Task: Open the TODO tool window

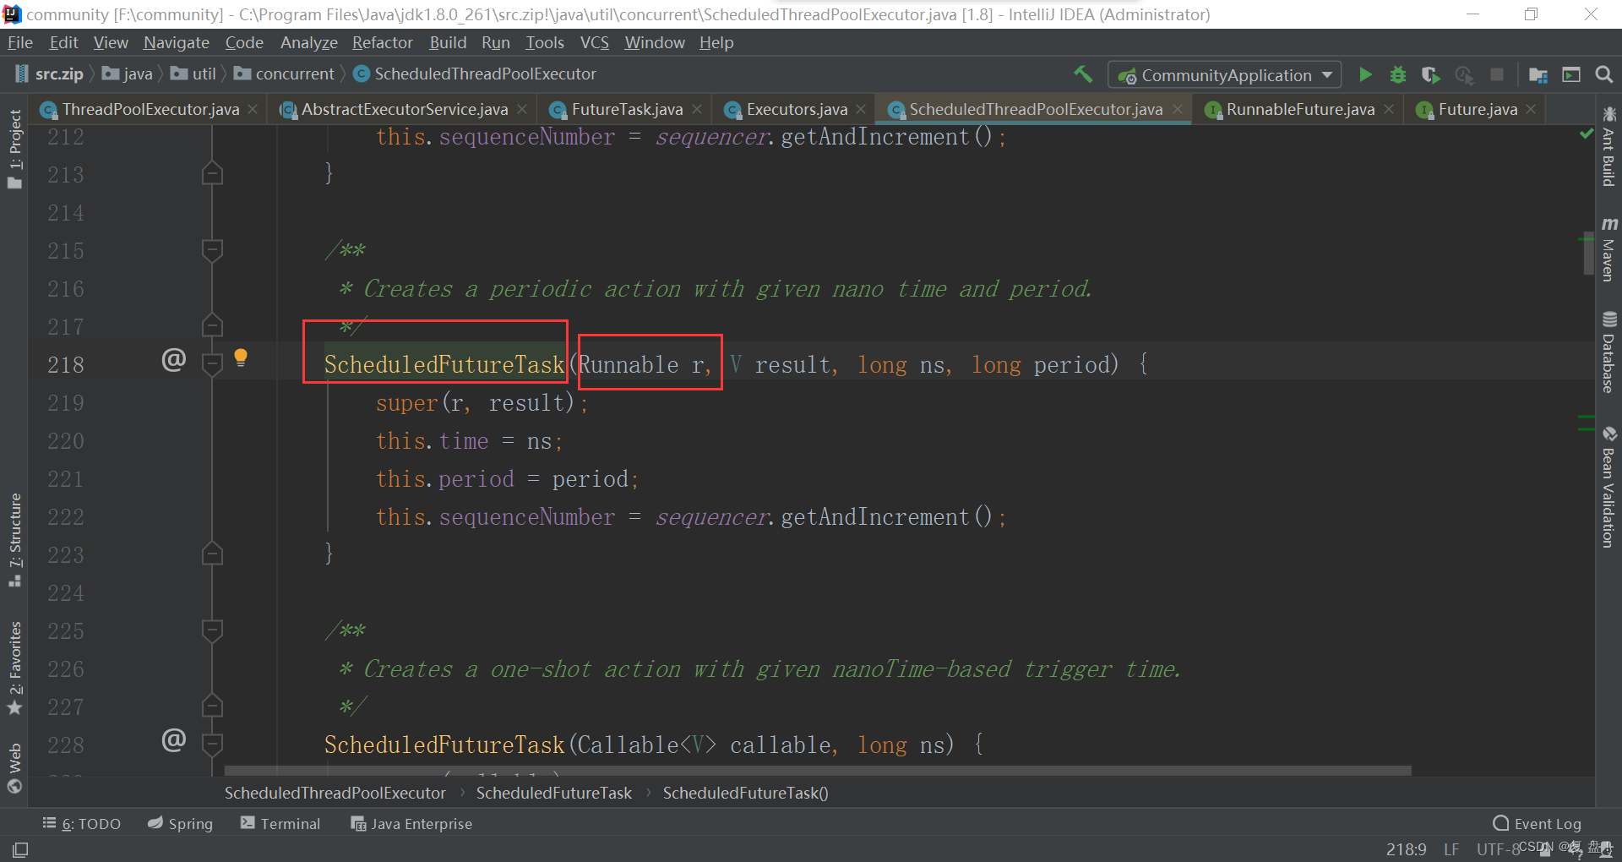Action: (x=81, y=824)
